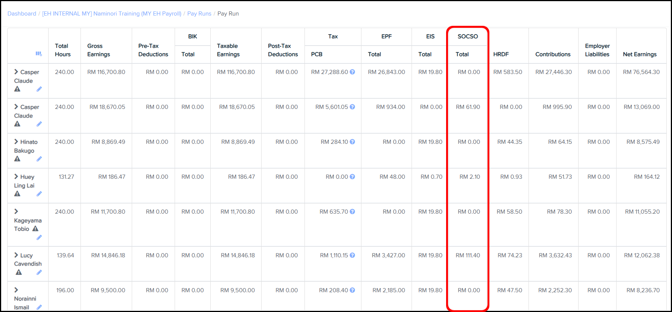Edit Lucy Cavendish using the pencil icon
The image size is (672, 312).
click(x=39, y=273)
